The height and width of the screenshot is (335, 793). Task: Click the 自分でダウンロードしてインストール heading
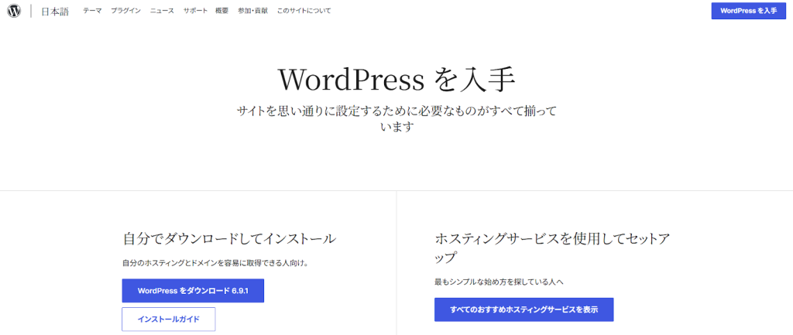pos(228,238)
